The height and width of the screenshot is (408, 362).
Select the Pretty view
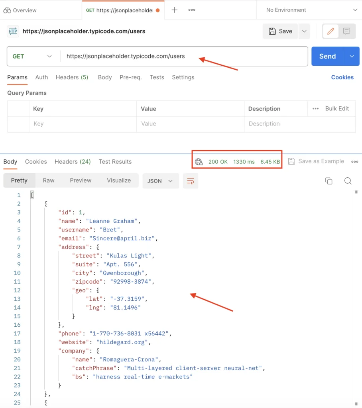[x=19, y=180]
